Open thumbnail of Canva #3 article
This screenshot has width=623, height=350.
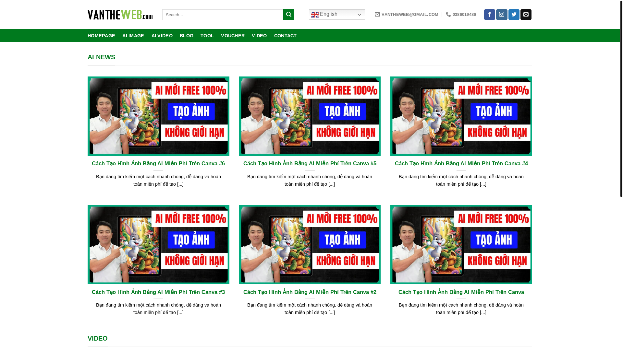point(158,244)
